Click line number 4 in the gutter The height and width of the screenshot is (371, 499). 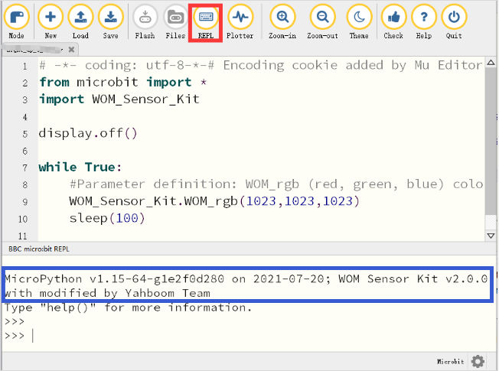pos(24,117)
